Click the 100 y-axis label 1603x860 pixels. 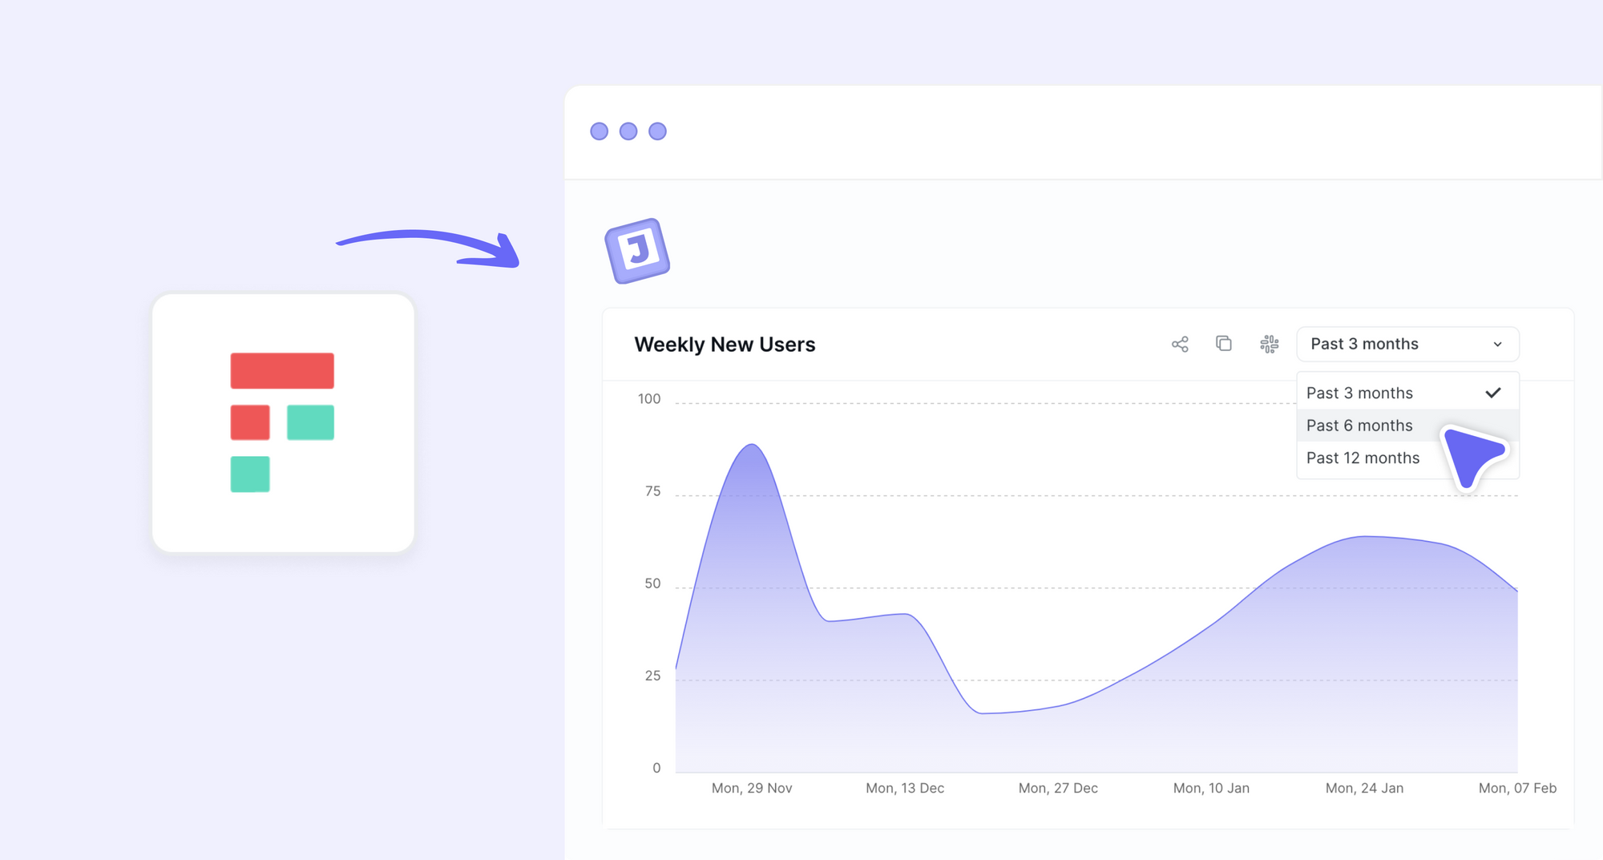649,399
